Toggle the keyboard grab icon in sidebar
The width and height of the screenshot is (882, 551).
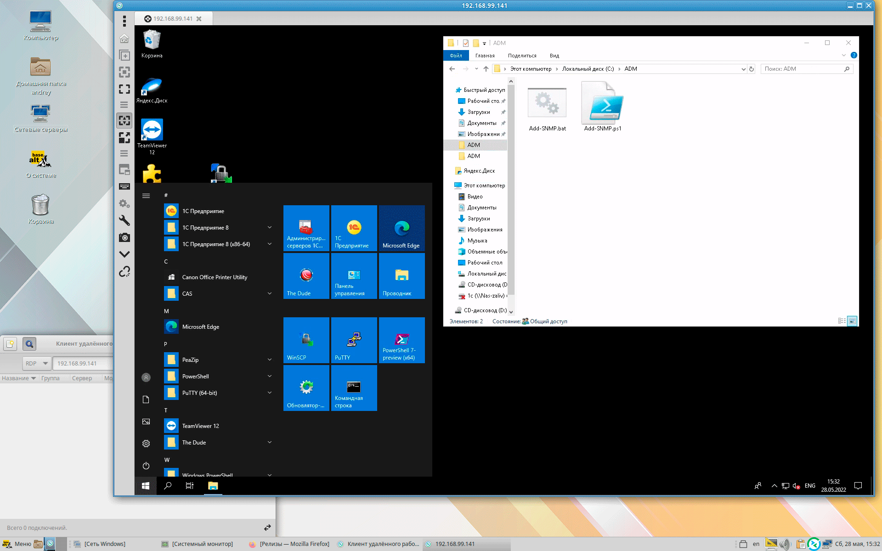[124, 186]
